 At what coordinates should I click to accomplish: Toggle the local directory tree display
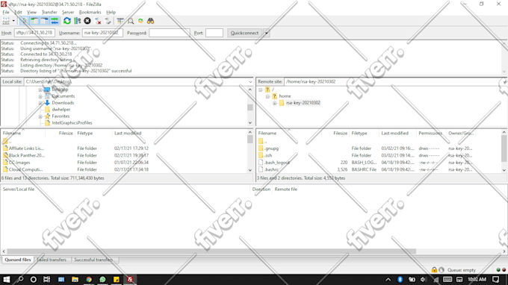34,21
